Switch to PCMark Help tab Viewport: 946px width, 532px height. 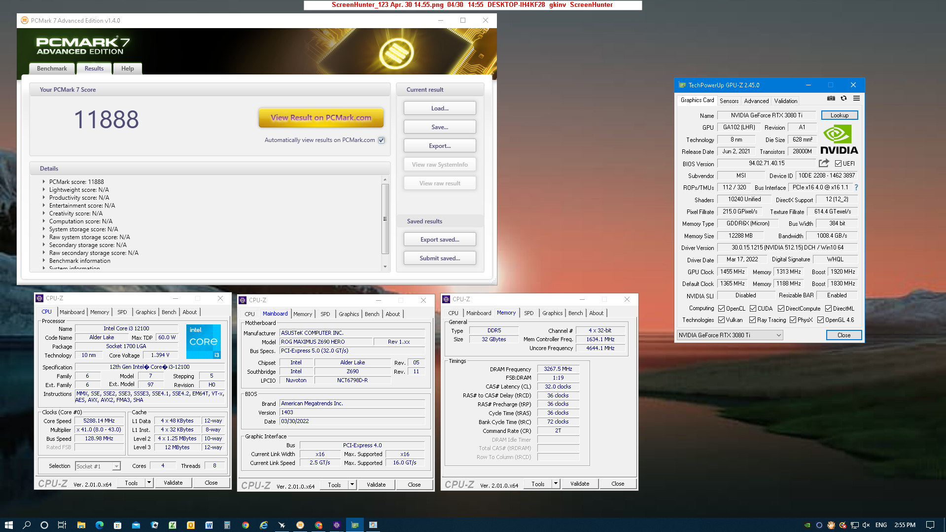128,69
